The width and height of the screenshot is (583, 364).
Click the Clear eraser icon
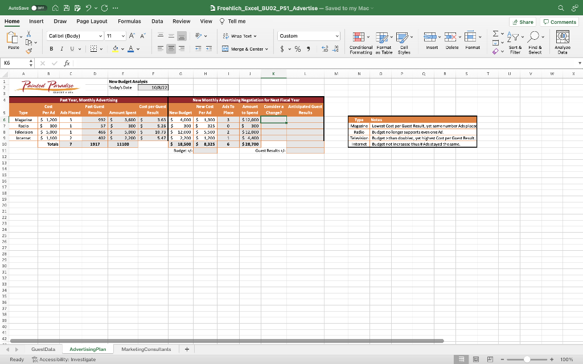(495, 51)
